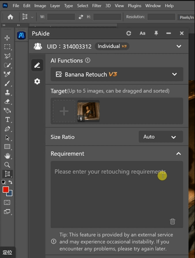The width and height of the screenshot is (195, 258).
Task: Select the Brush tool
Action: (x=7, y=84)
